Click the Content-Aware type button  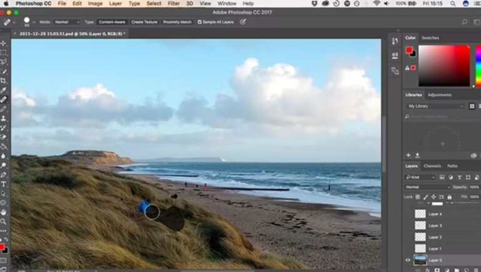(111, 22)
